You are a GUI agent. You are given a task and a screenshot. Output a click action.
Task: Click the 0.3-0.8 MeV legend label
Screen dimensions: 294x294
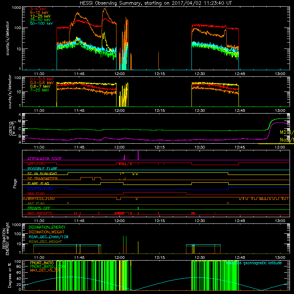[42, 83]
